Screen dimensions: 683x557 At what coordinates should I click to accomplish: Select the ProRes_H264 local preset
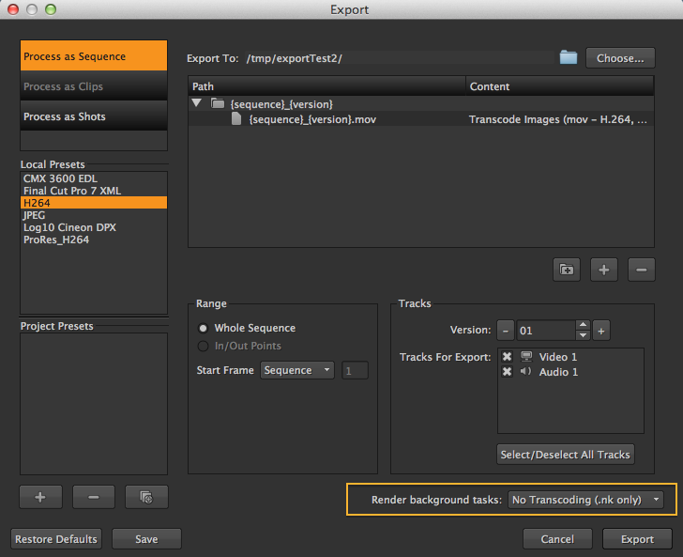[56, 240]
